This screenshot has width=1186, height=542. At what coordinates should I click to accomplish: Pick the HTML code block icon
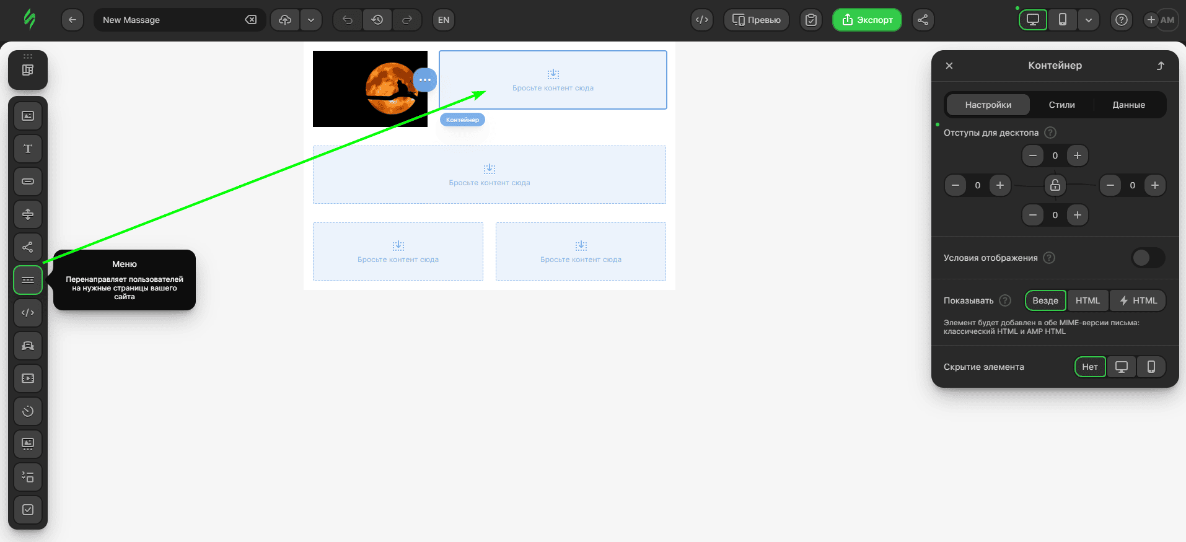point(28,313)
